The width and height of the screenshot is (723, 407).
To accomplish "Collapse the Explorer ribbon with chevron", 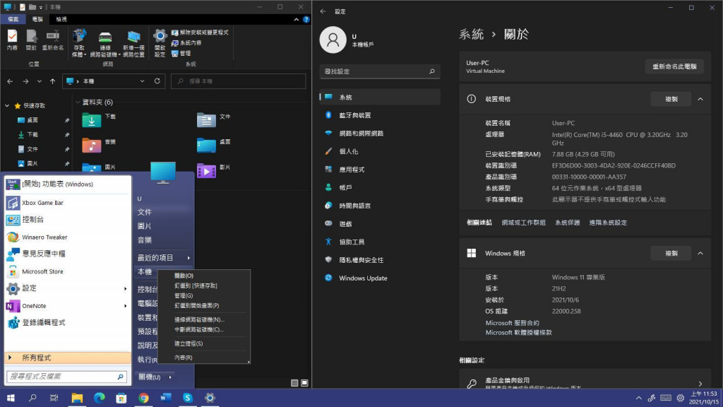I will coord(296,19).
